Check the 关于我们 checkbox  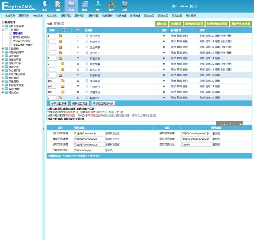click(87, 75)
